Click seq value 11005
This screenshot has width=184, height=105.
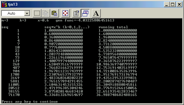coord(14,85)
